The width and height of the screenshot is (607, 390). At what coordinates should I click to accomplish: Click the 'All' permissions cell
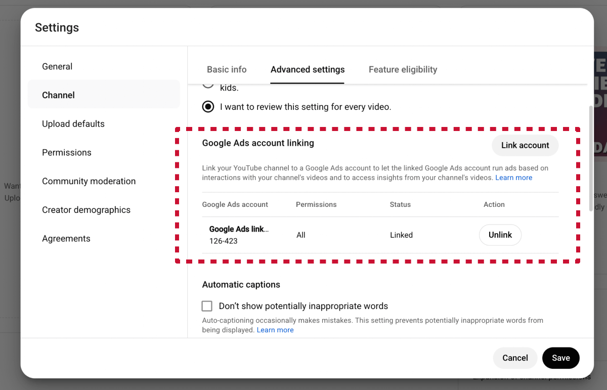(301, 235)
